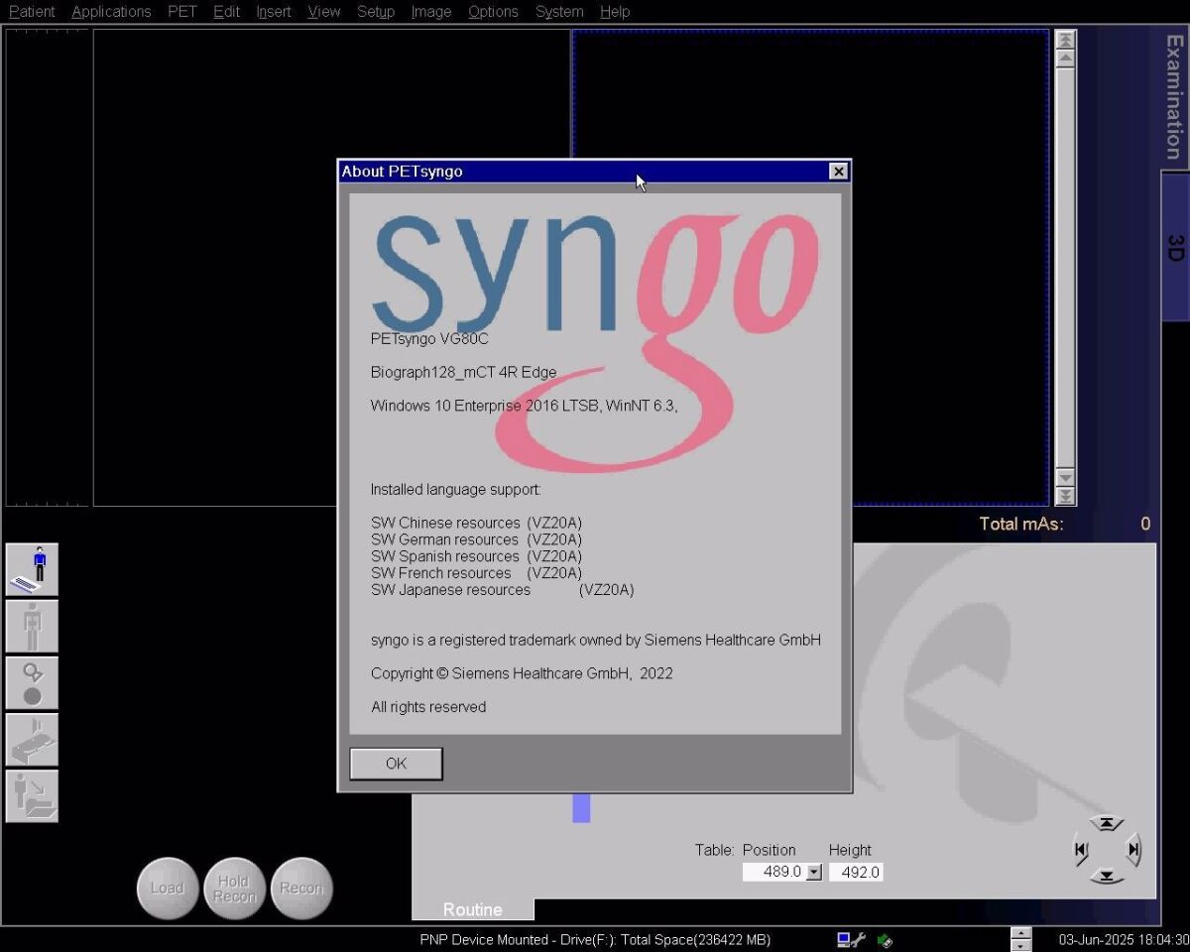The image size is (1190, 952).
Task: Click status bar stepper down arrow
Action: pos(1020,946)
